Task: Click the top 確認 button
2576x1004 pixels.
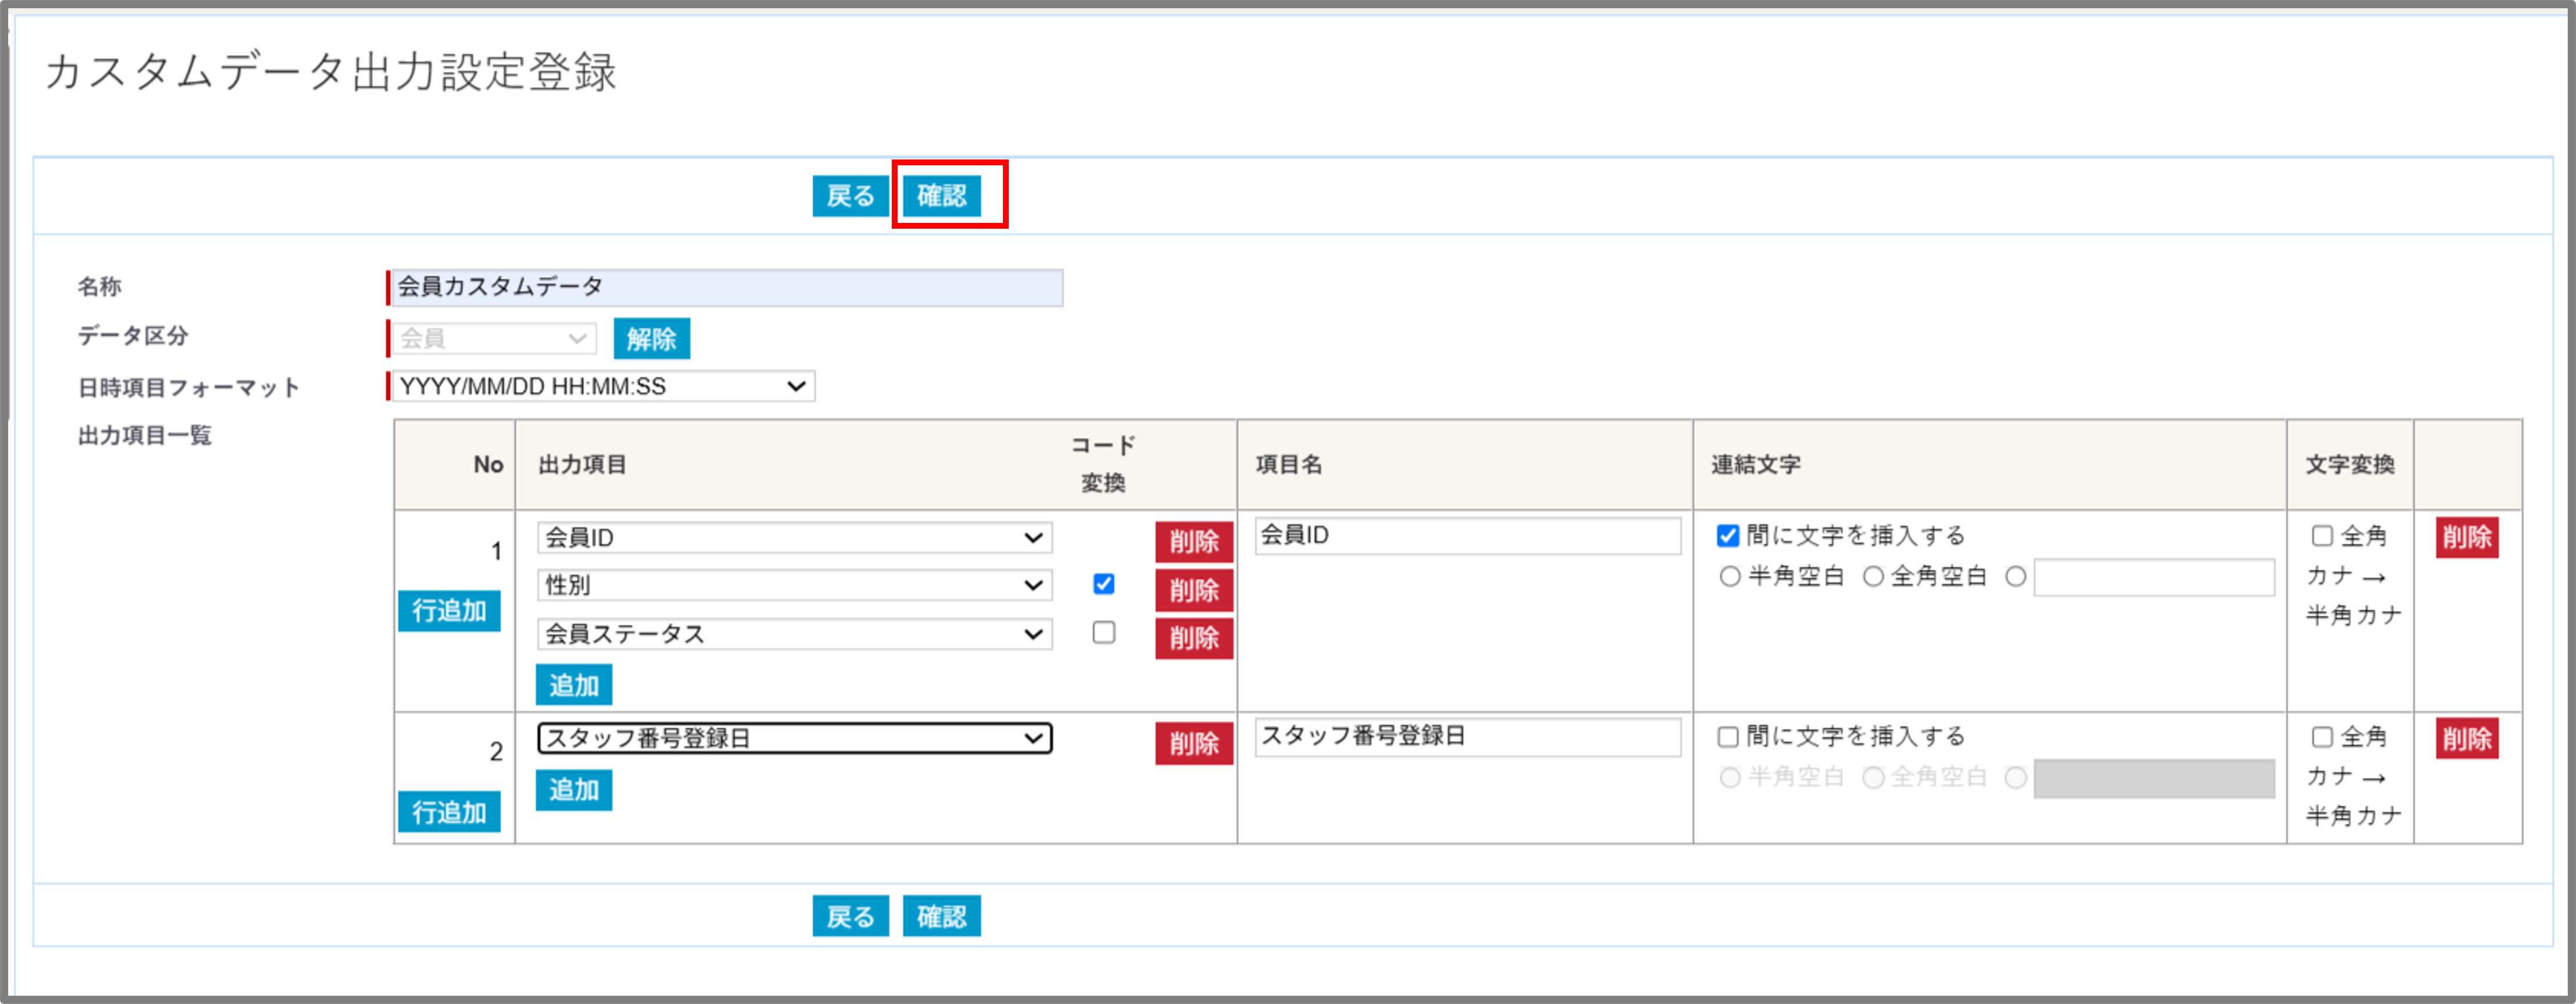Action: pos(941,195)
